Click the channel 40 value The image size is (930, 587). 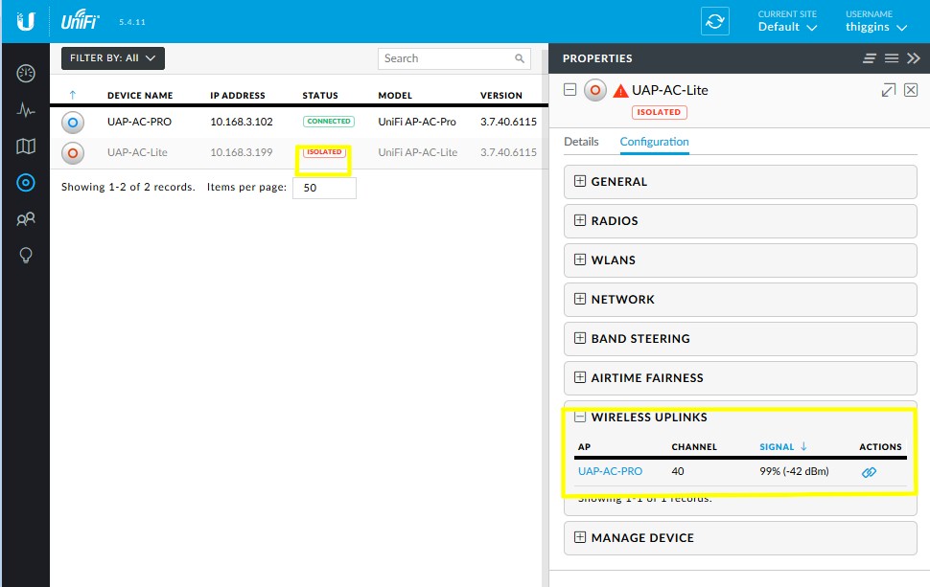[x=677, y=471]
